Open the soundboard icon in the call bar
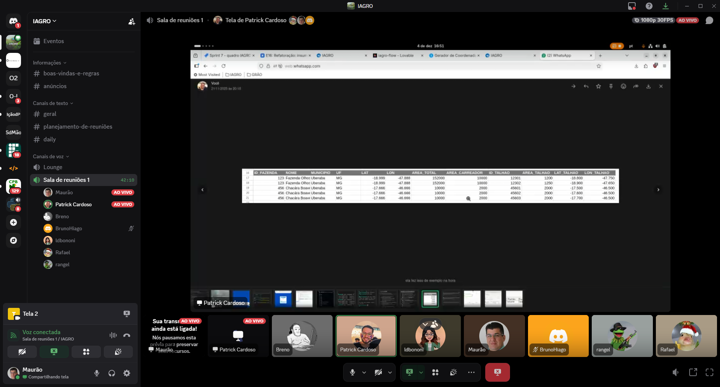Screen dimensions: 720x387 pos(453,372)
